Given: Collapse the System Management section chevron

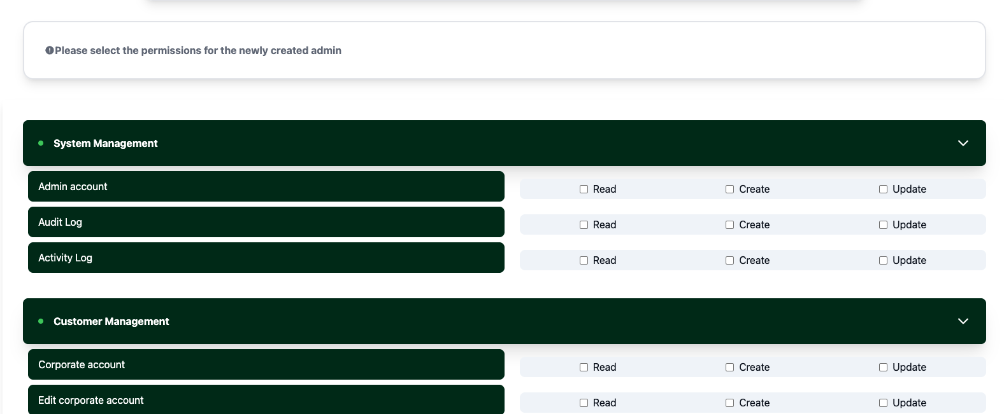Looking at the screenshot, I should 963,143.
